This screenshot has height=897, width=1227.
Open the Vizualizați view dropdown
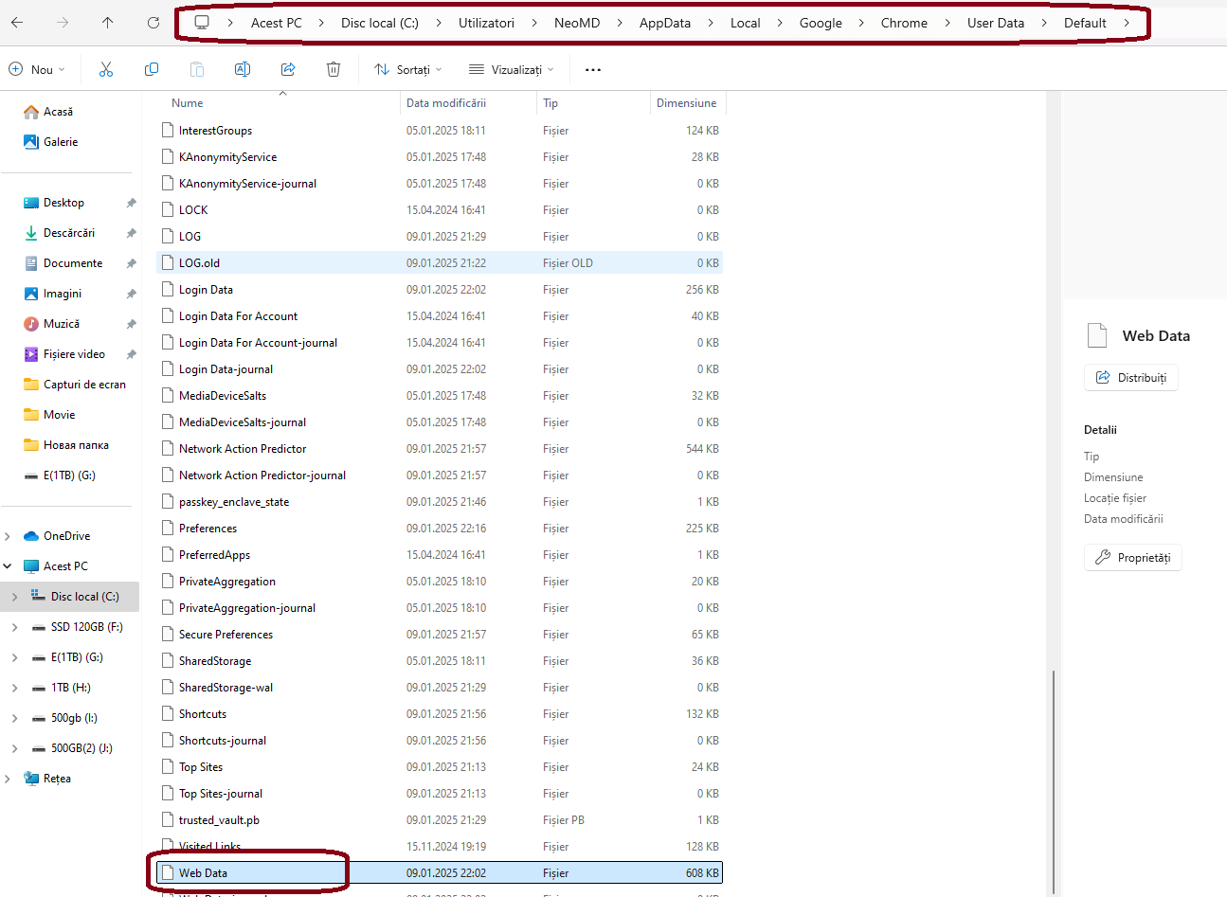tap(512, 69)
